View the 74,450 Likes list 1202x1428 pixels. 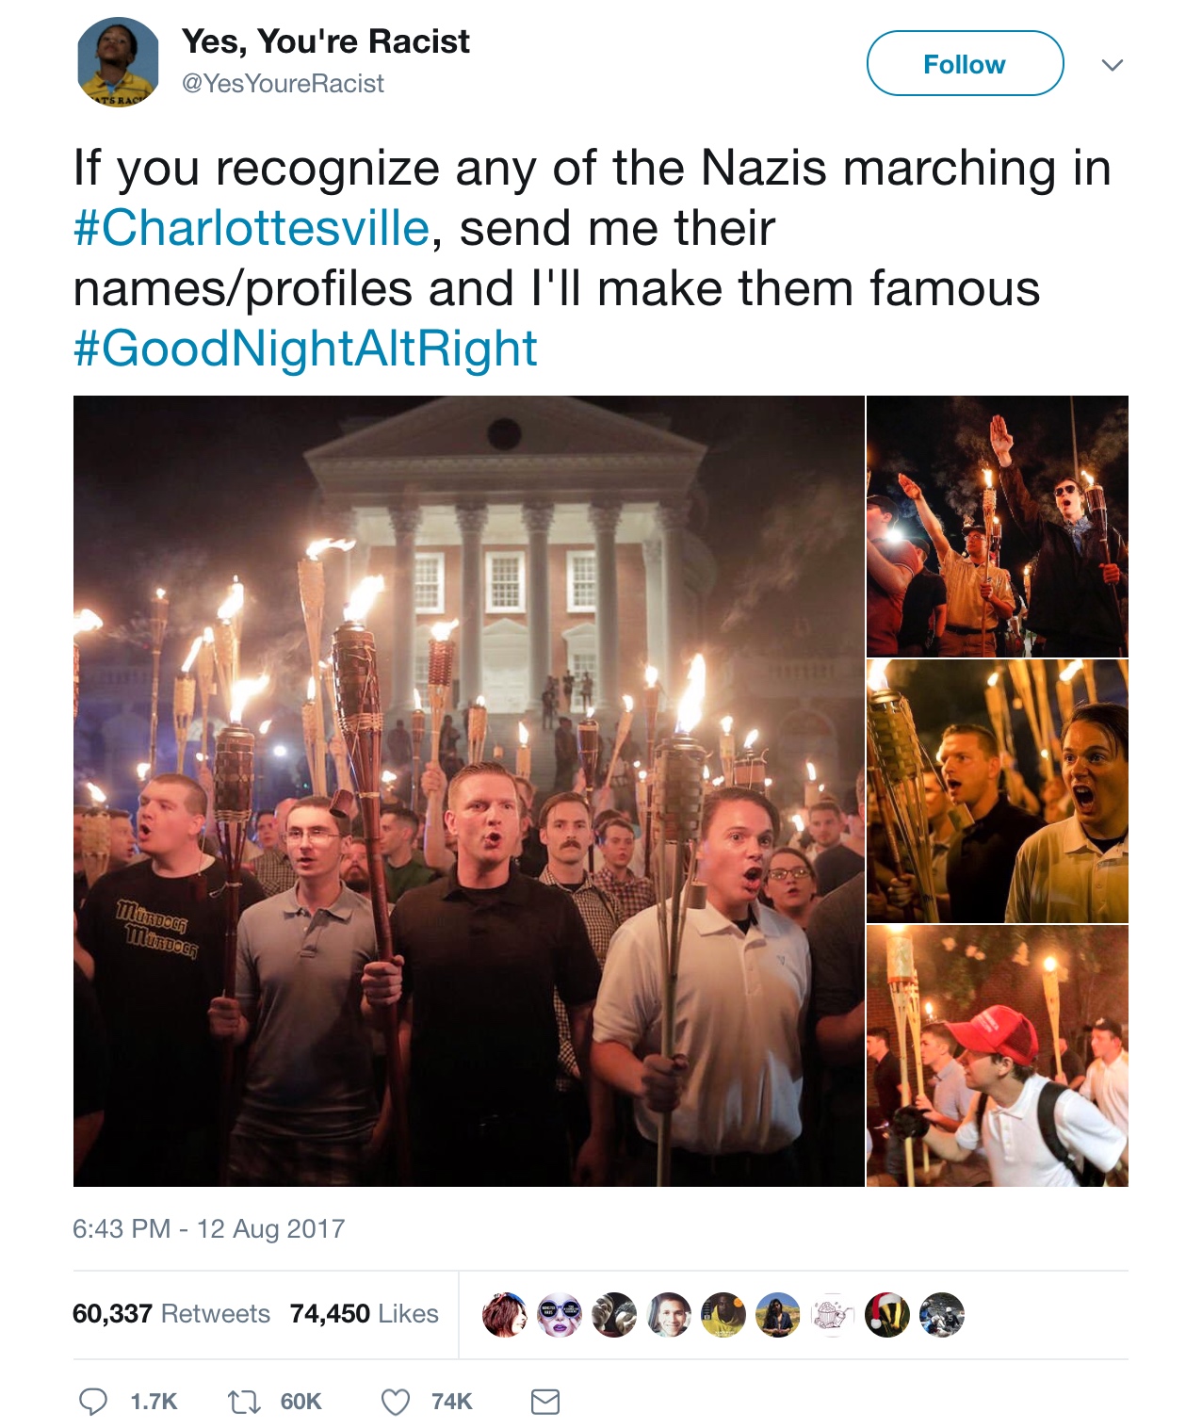[365, 1313]
